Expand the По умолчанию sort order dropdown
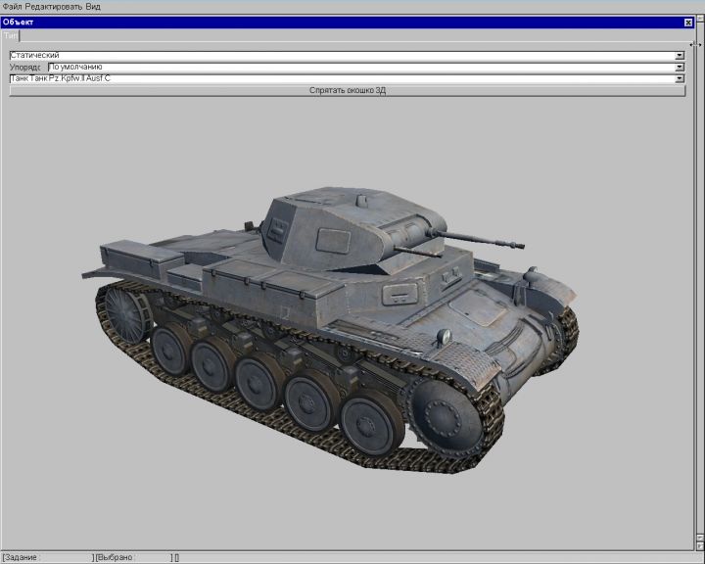The height and width of the screenshot is (564, 705). pyautogui.click(x=680, y=68)
